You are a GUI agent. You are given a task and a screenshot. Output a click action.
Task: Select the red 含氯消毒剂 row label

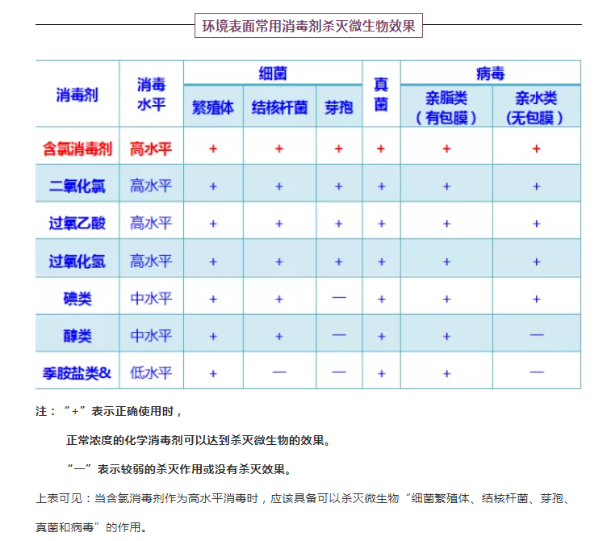77,149
